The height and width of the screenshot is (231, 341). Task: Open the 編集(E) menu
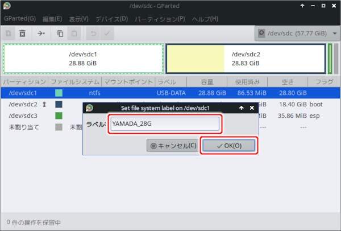[52, 19]
